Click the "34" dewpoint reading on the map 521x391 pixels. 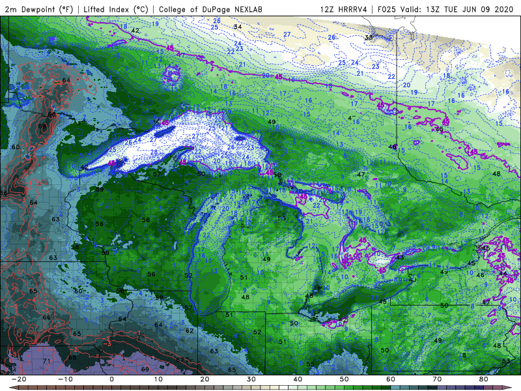tap(238, 27)
